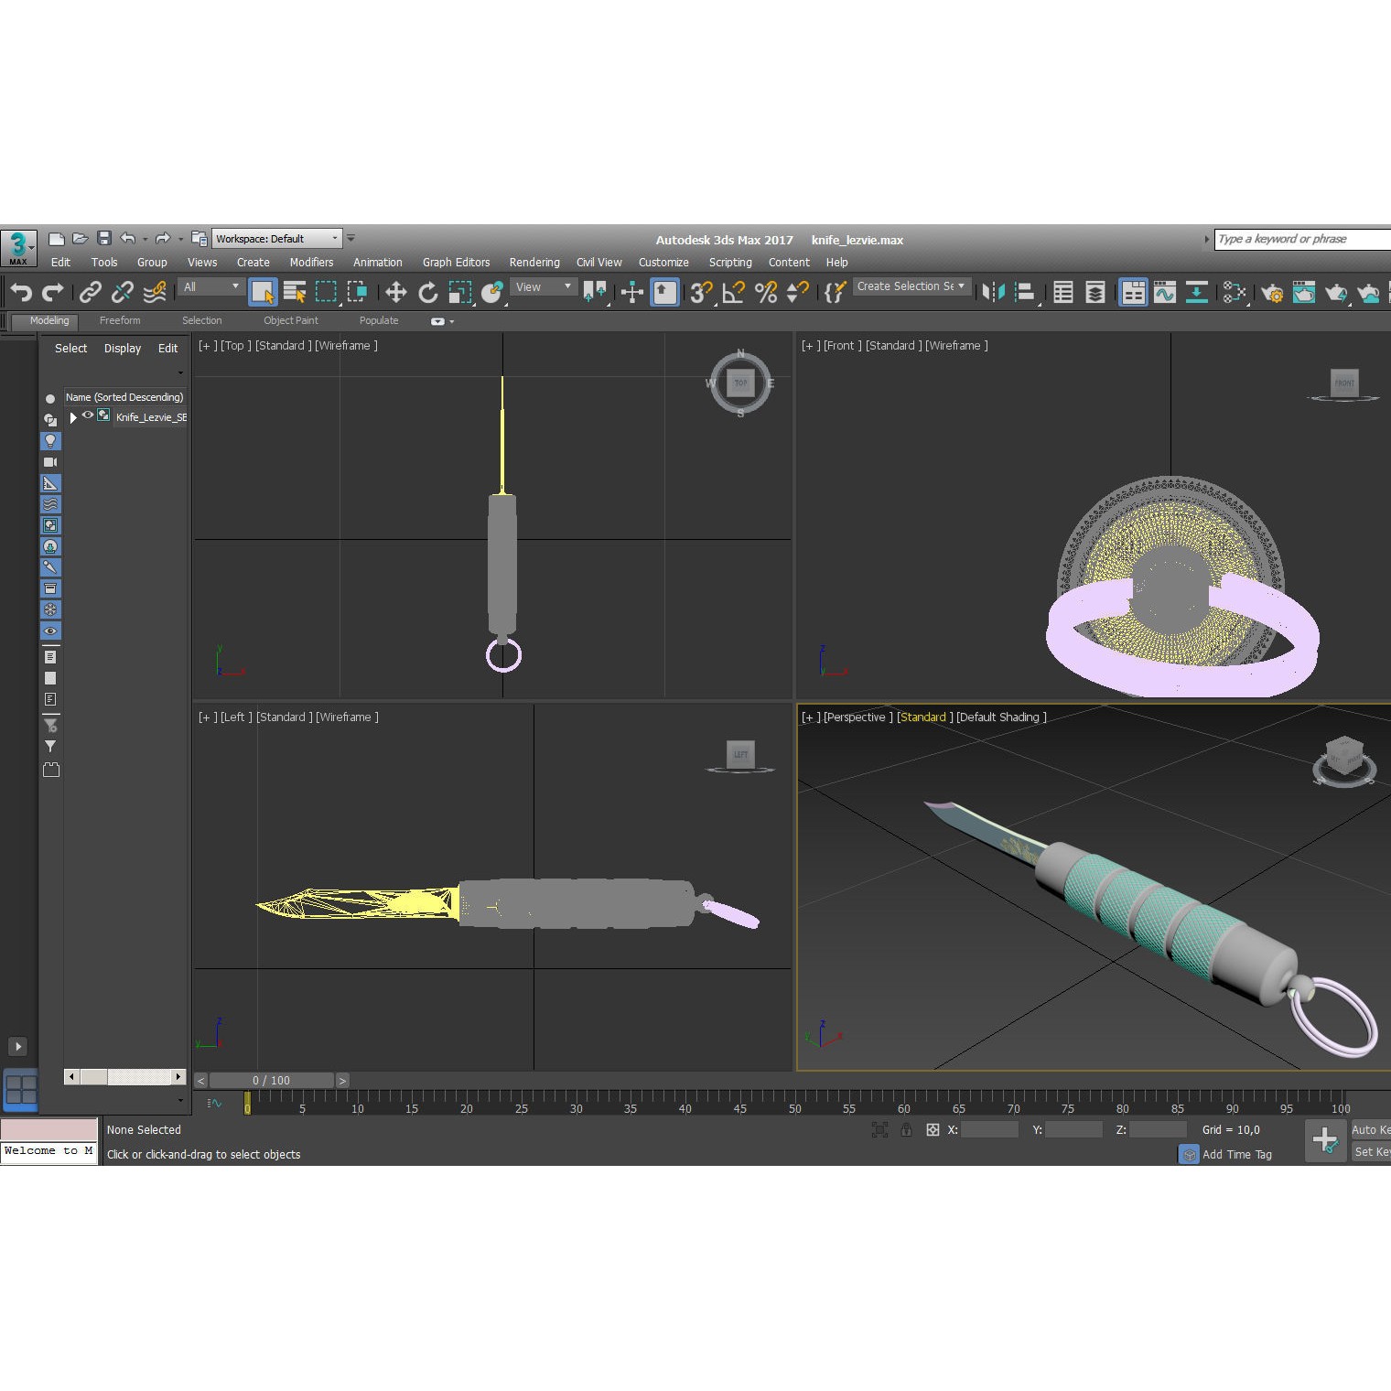Click the Select and Link icon

89,292
